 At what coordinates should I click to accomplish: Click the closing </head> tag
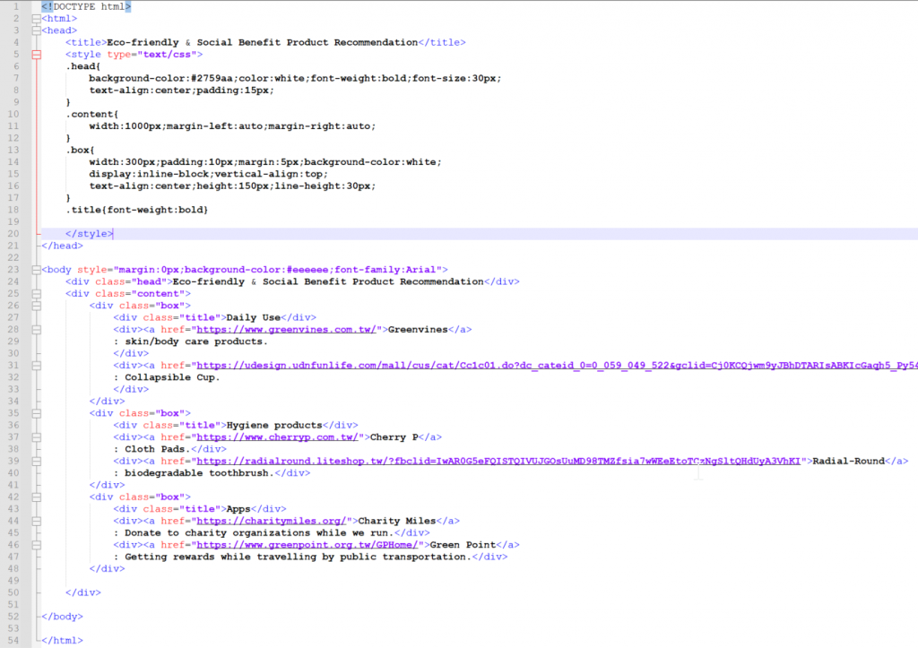click(62, 246)
